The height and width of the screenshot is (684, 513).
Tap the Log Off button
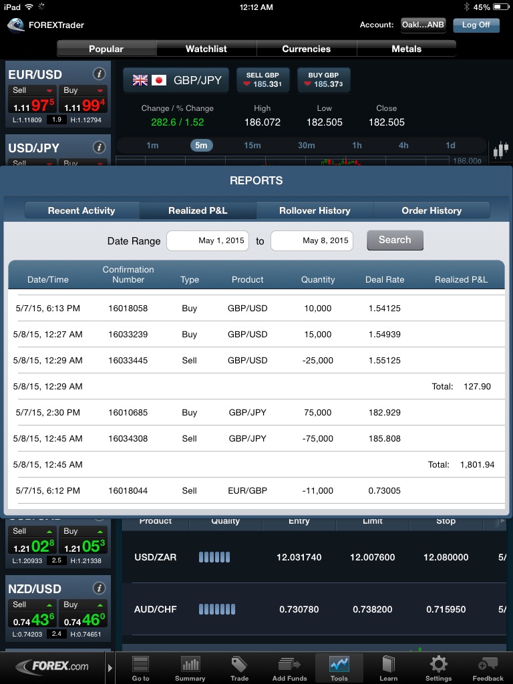pyautogui.click(x=476, y=25)
